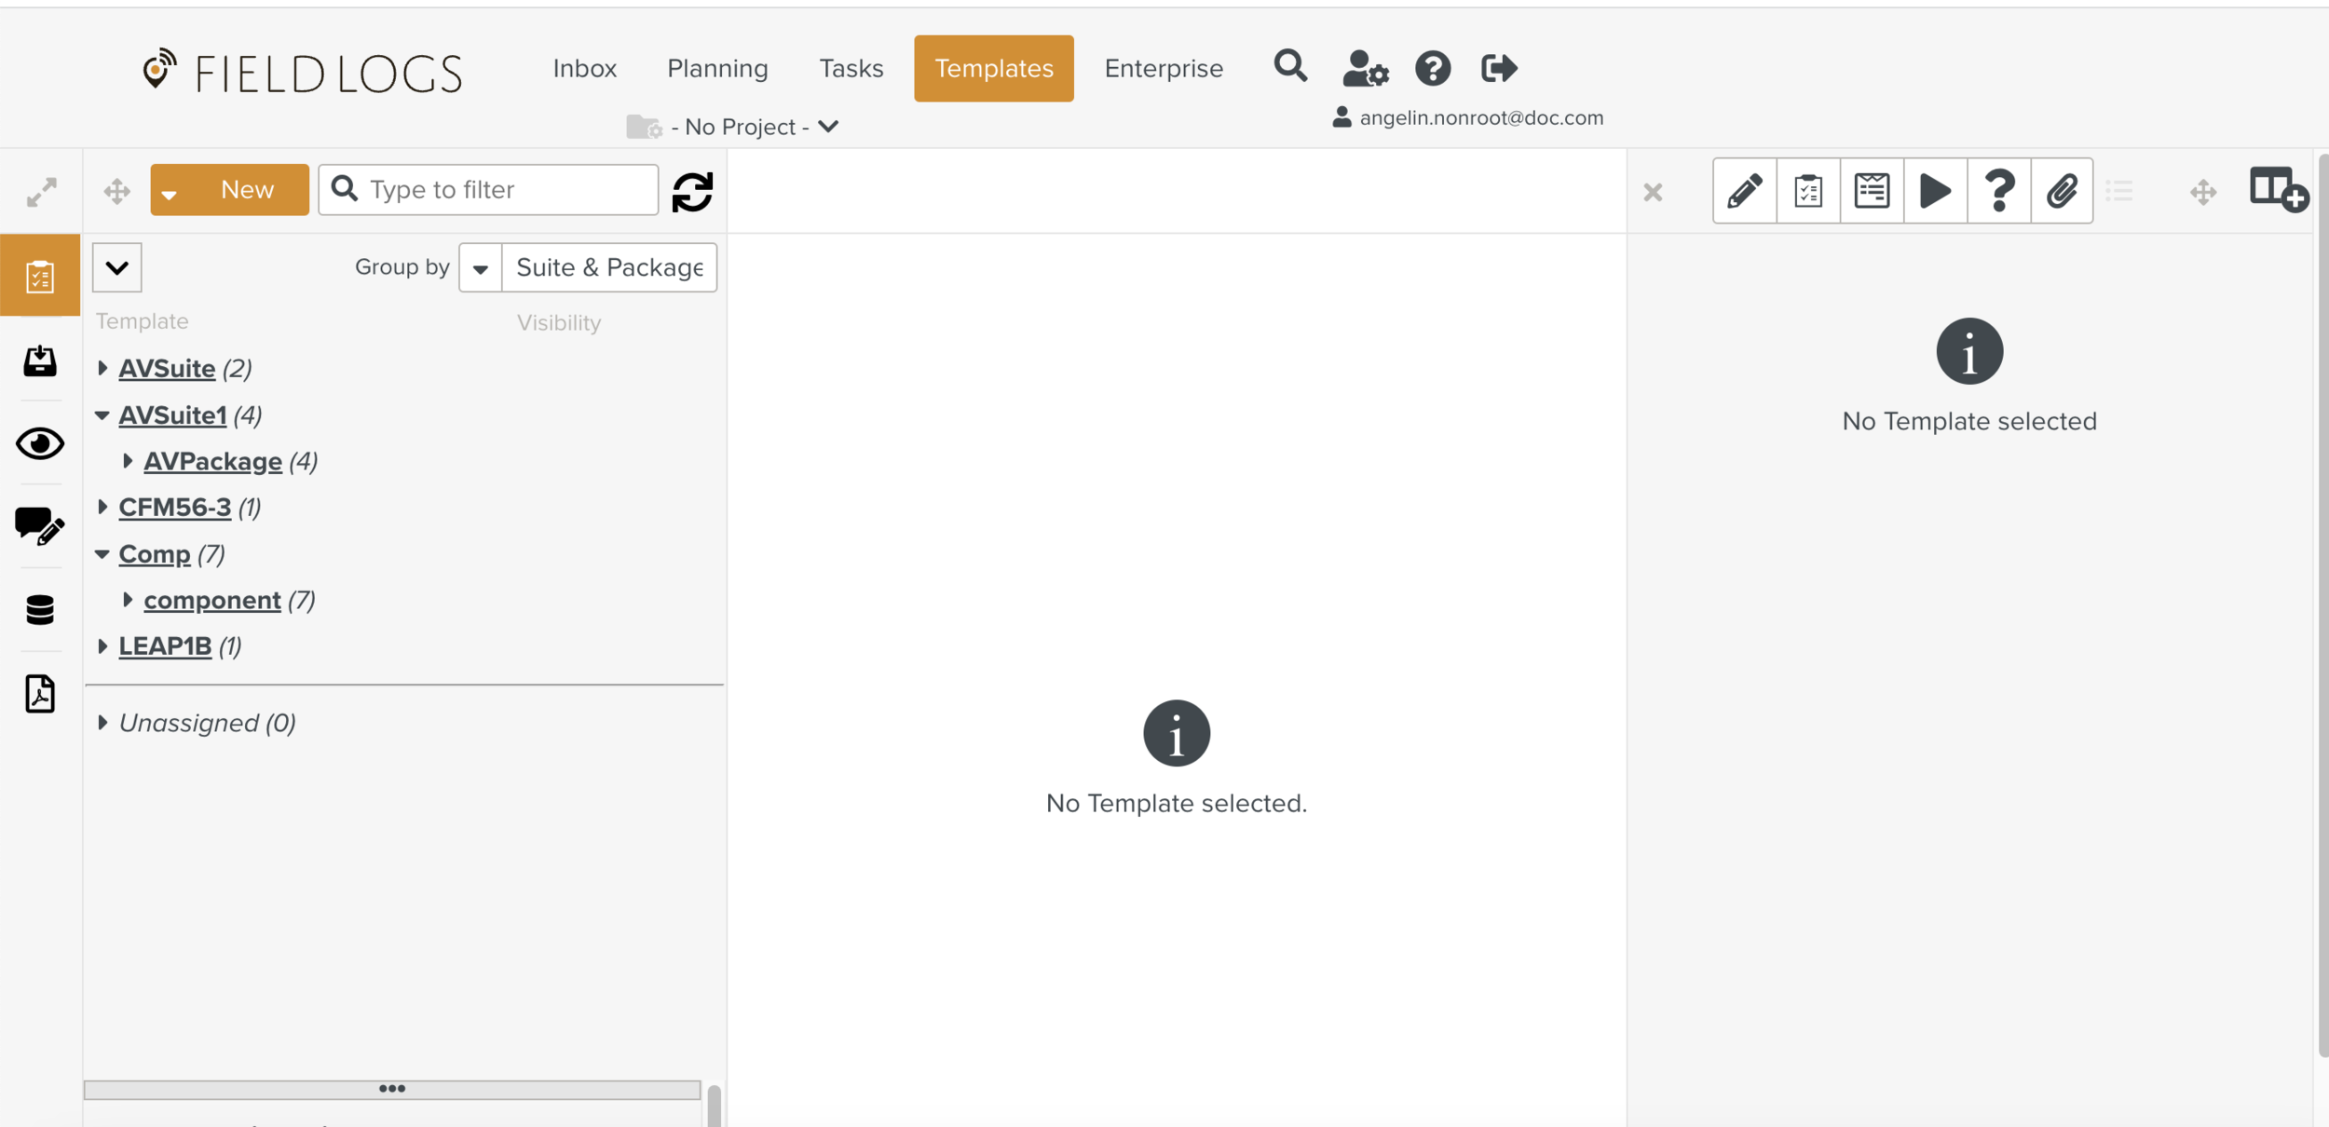Click the move icon in right toolbar
Screen dimensions: 2329x1127
tap(2203, 193)
